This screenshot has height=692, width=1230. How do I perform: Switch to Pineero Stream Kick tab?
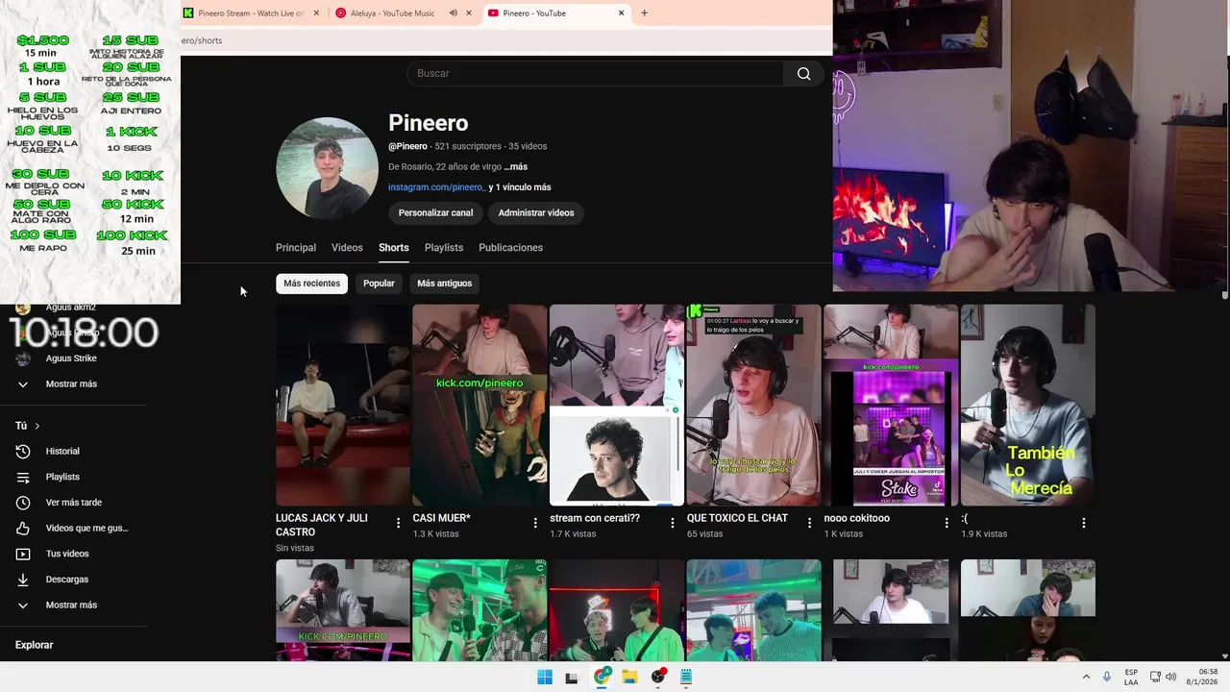pyautogui.click(x=251, y=13)
